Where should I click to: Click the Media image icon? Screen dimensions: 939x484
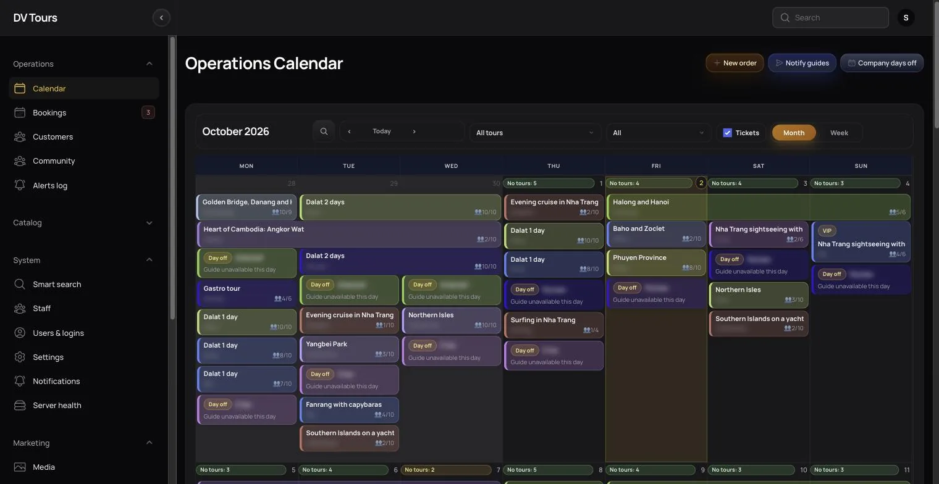20,467
